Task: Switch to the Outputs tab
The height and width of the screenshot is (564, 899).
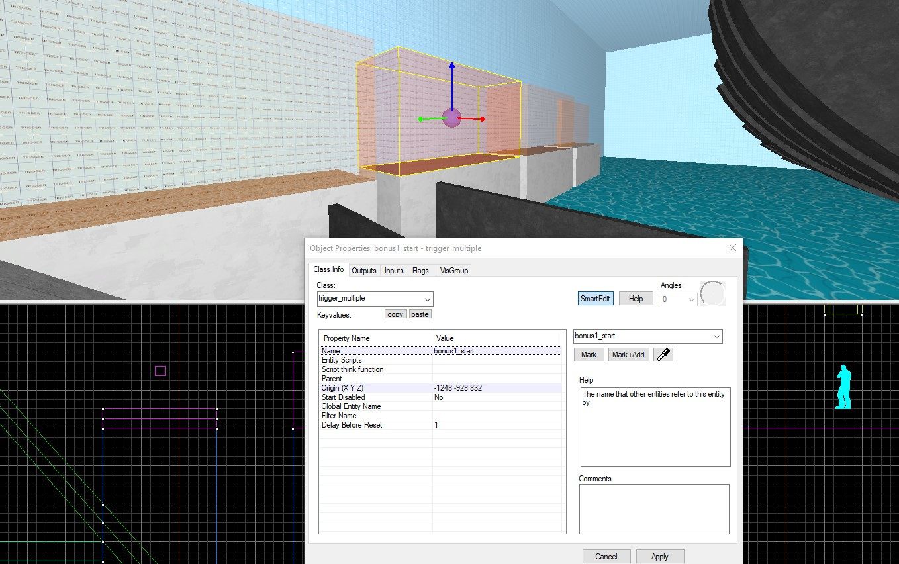Action: coord(363,270)
